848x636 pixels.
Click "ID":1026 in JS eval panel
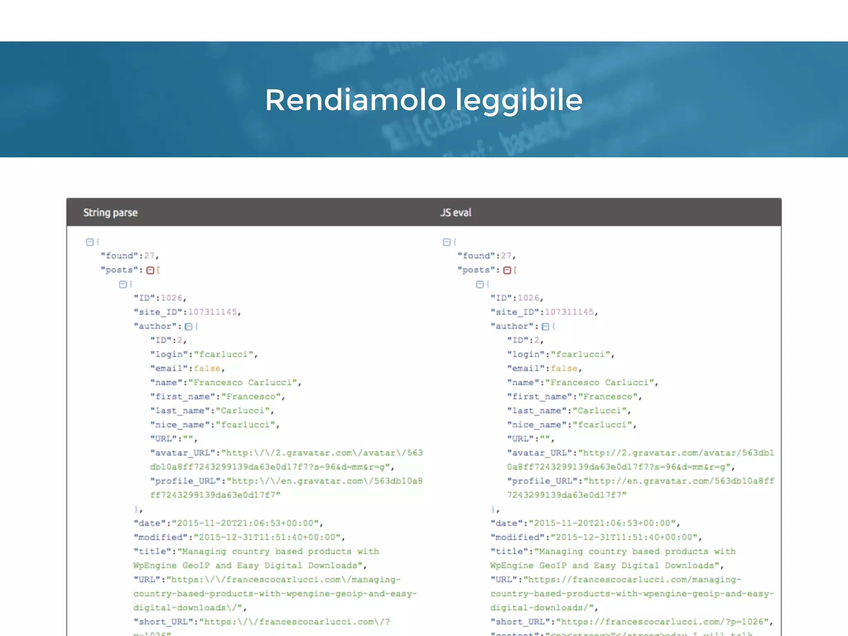[x=517, y=298]
